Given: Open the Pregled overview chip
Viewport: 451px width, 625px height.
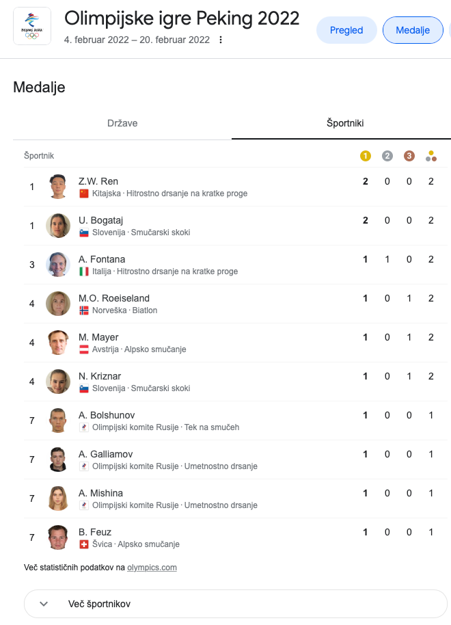Looking at the screenshot, I should pyautogui.click(x=346, y=30).
